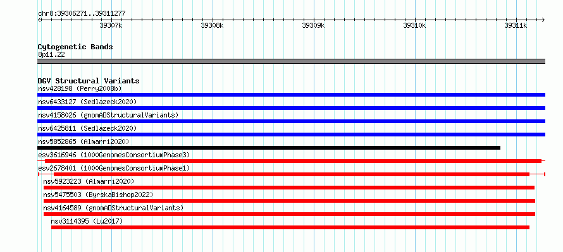563x252 pixels.
Task: Click the 39310k ruler position
Action: tap(415, 25)
